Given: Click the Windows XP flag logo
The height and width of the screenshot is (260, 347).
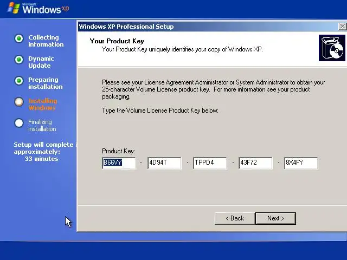Looking at the screenshot, I should click(x=13, y=8).
